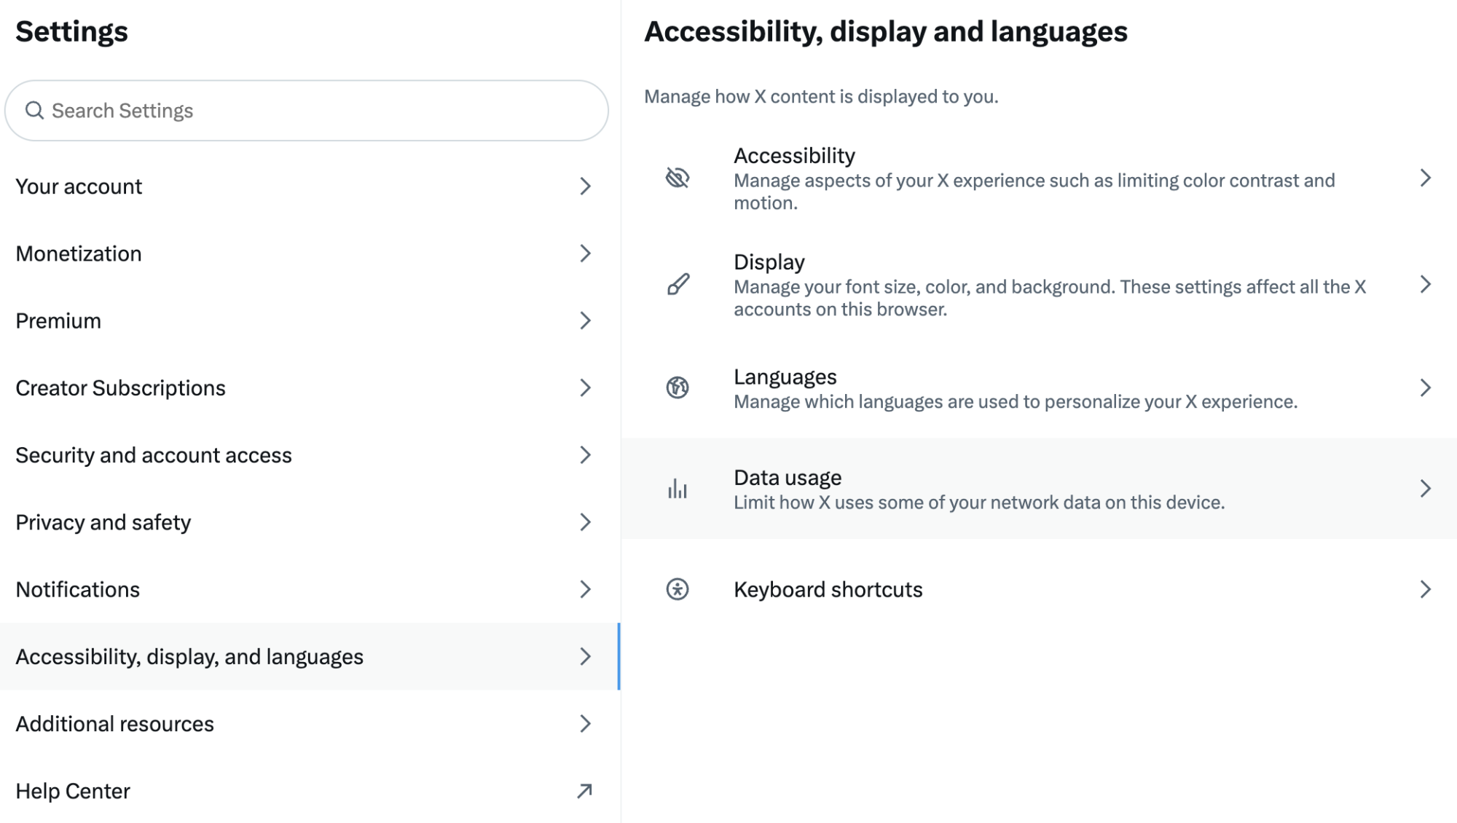Screen dimensions: 1457x823
Task: Click the external link arrow beside Help Center
Action: coord(584,789)
